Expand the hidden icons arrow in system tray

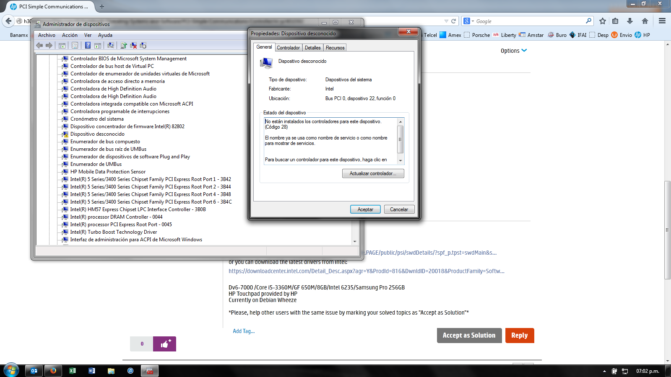[x=604, y=371]
